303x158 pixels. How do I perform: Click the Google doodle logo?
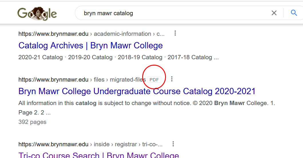[x=37, y=13]
